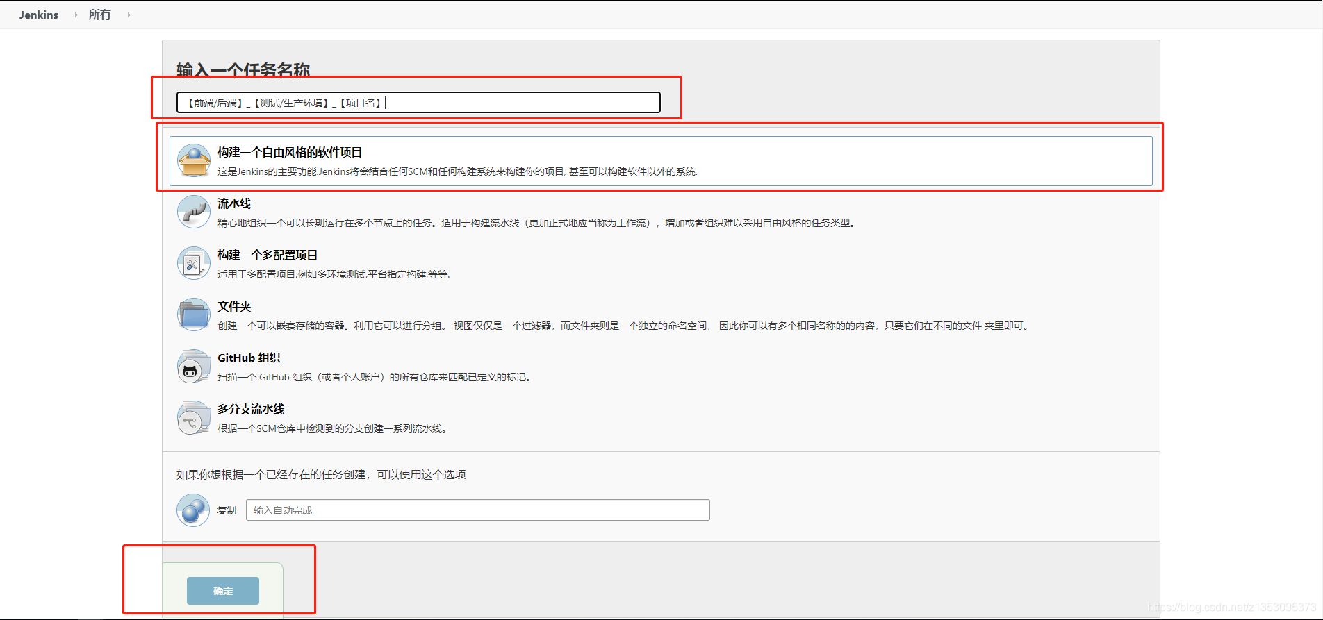
Task: Click the Folder (文件夹) icon
Action: click(194, 315)
